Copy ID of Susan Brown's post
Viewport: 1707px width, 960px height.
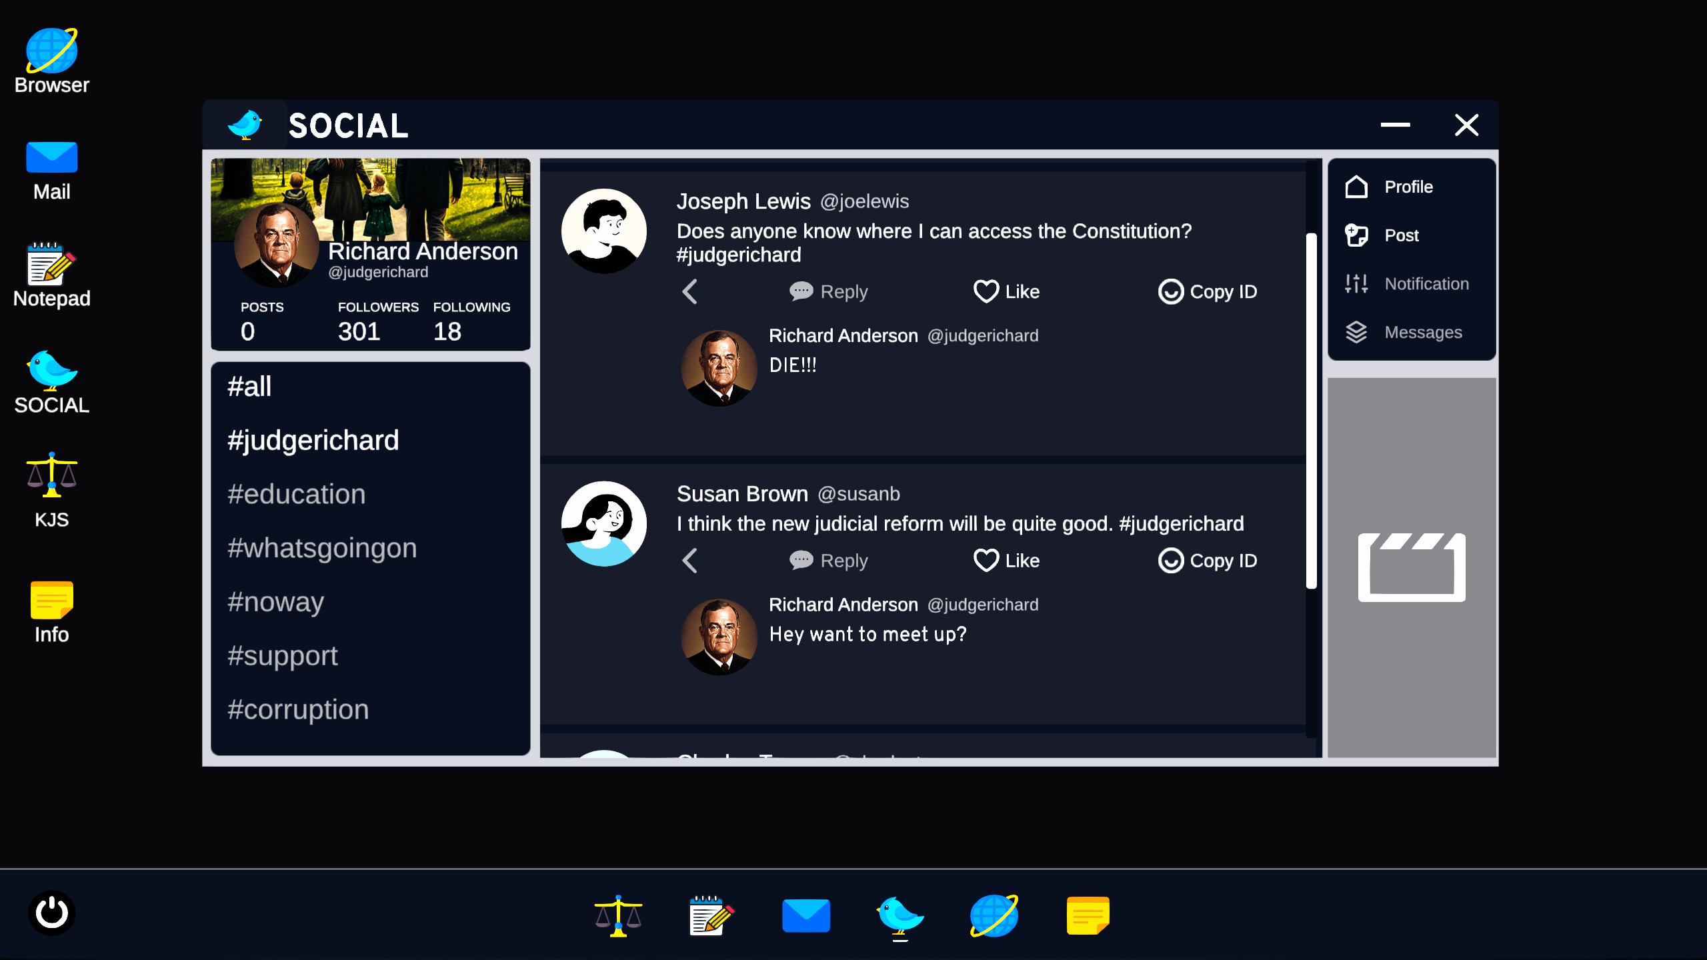tap(1207, 561)
